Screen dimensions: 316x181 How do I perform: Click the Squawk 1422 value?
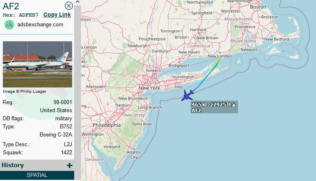tap(66, 152)
